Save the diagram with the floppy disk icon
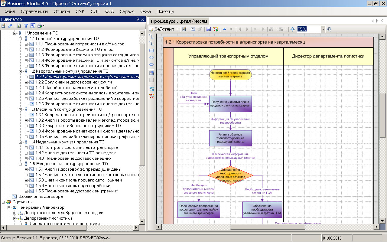The height and width of the screenshot is (242, 387). click(x=208, y=29)
